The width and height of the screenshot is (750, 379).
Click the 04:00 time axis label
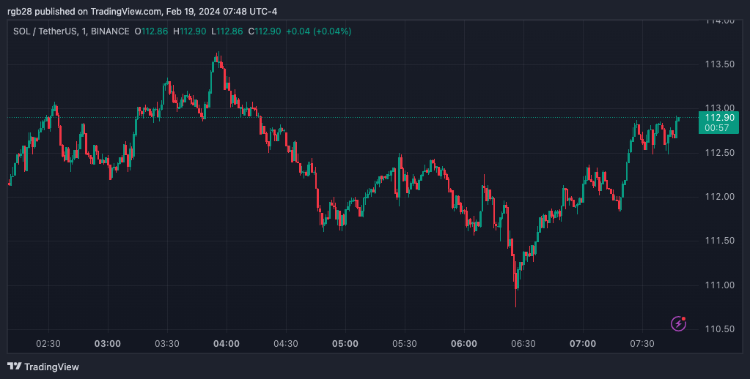(226, 344)
